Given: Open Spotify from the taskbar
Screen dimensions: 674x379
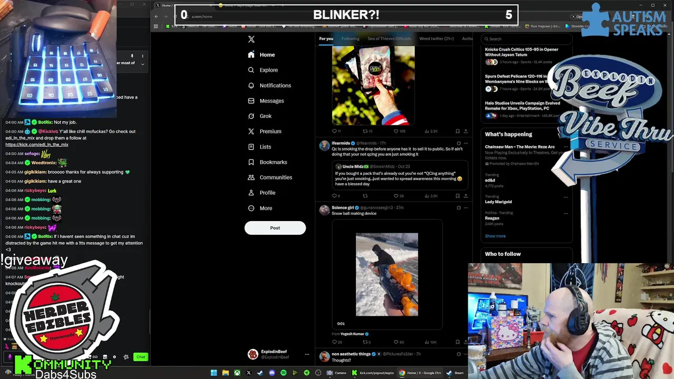Looking at the screenshot, I should click(x=283, y=373).
